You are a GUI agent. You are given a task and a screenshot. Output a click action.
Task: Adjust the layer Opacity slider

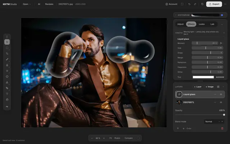[200, 115]
